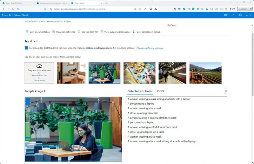Click Take a photo link
The image size is (254, 164).
pyautogui.click(x=39, y=80)
